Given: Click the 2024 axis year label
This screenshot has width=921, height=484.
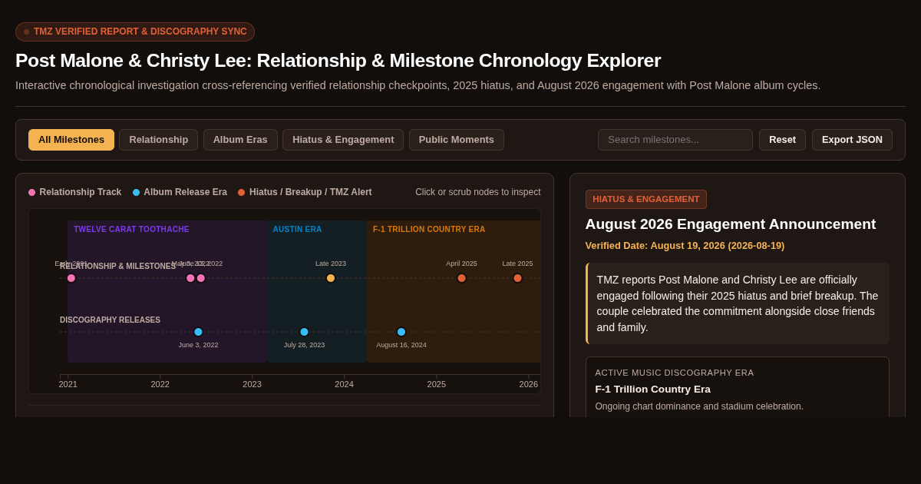Looking at the screenshot, I should coord(344,384).
